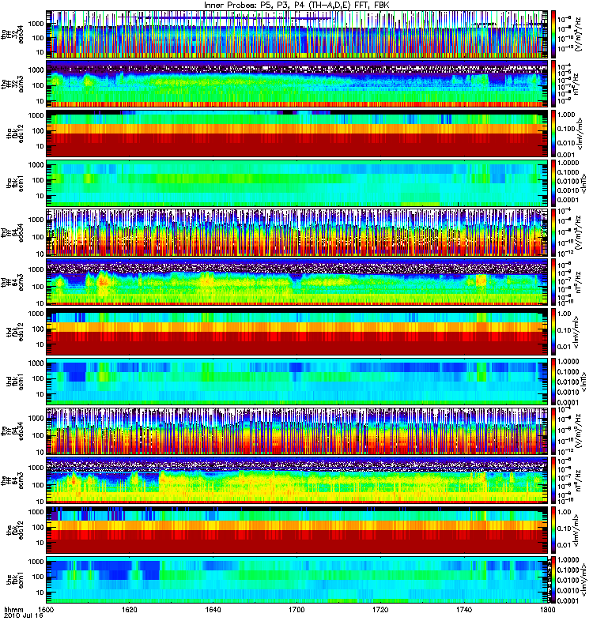593x632 pixels.
Task: Click inside the the fff edc34 spectrogram
Action: pyautogui.click(x=296, y=431)
